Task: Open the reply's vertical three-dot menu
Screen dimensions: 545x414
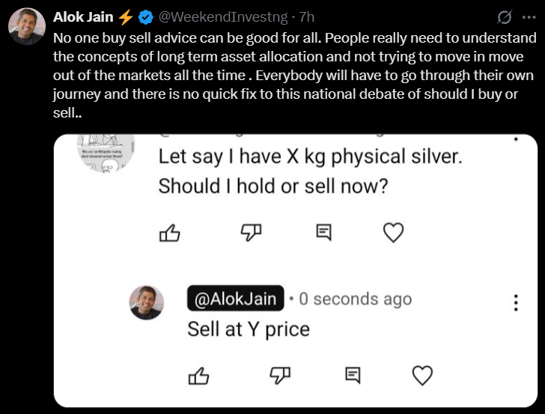Action: pos(515,302)
